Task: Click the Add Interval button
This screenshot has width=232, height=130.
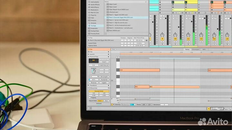Action: pyautogui.click(x=104, y=65)
